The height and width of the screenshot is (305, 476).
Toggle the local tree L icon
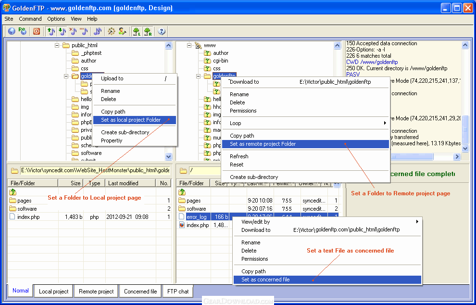(137, 31)
